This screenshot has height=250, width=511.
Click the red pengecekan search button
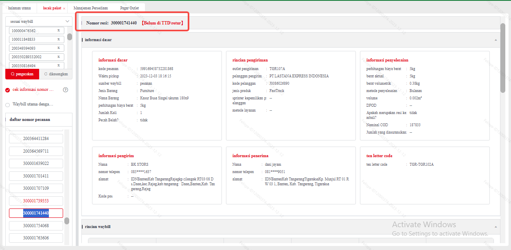point(22,74)
